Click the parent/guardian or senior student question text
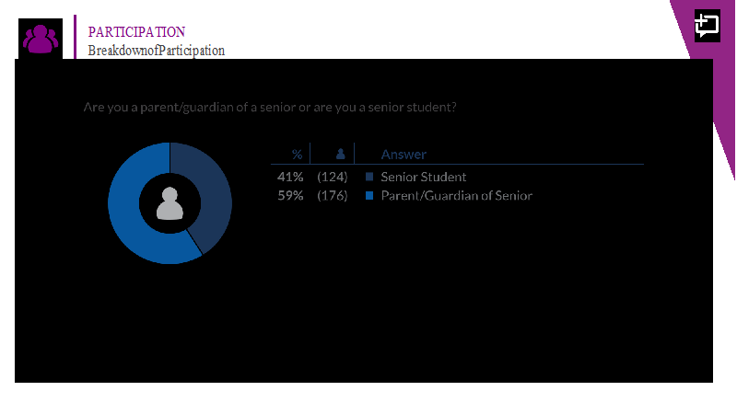This screenshot has width=737, height=414. 270,108
